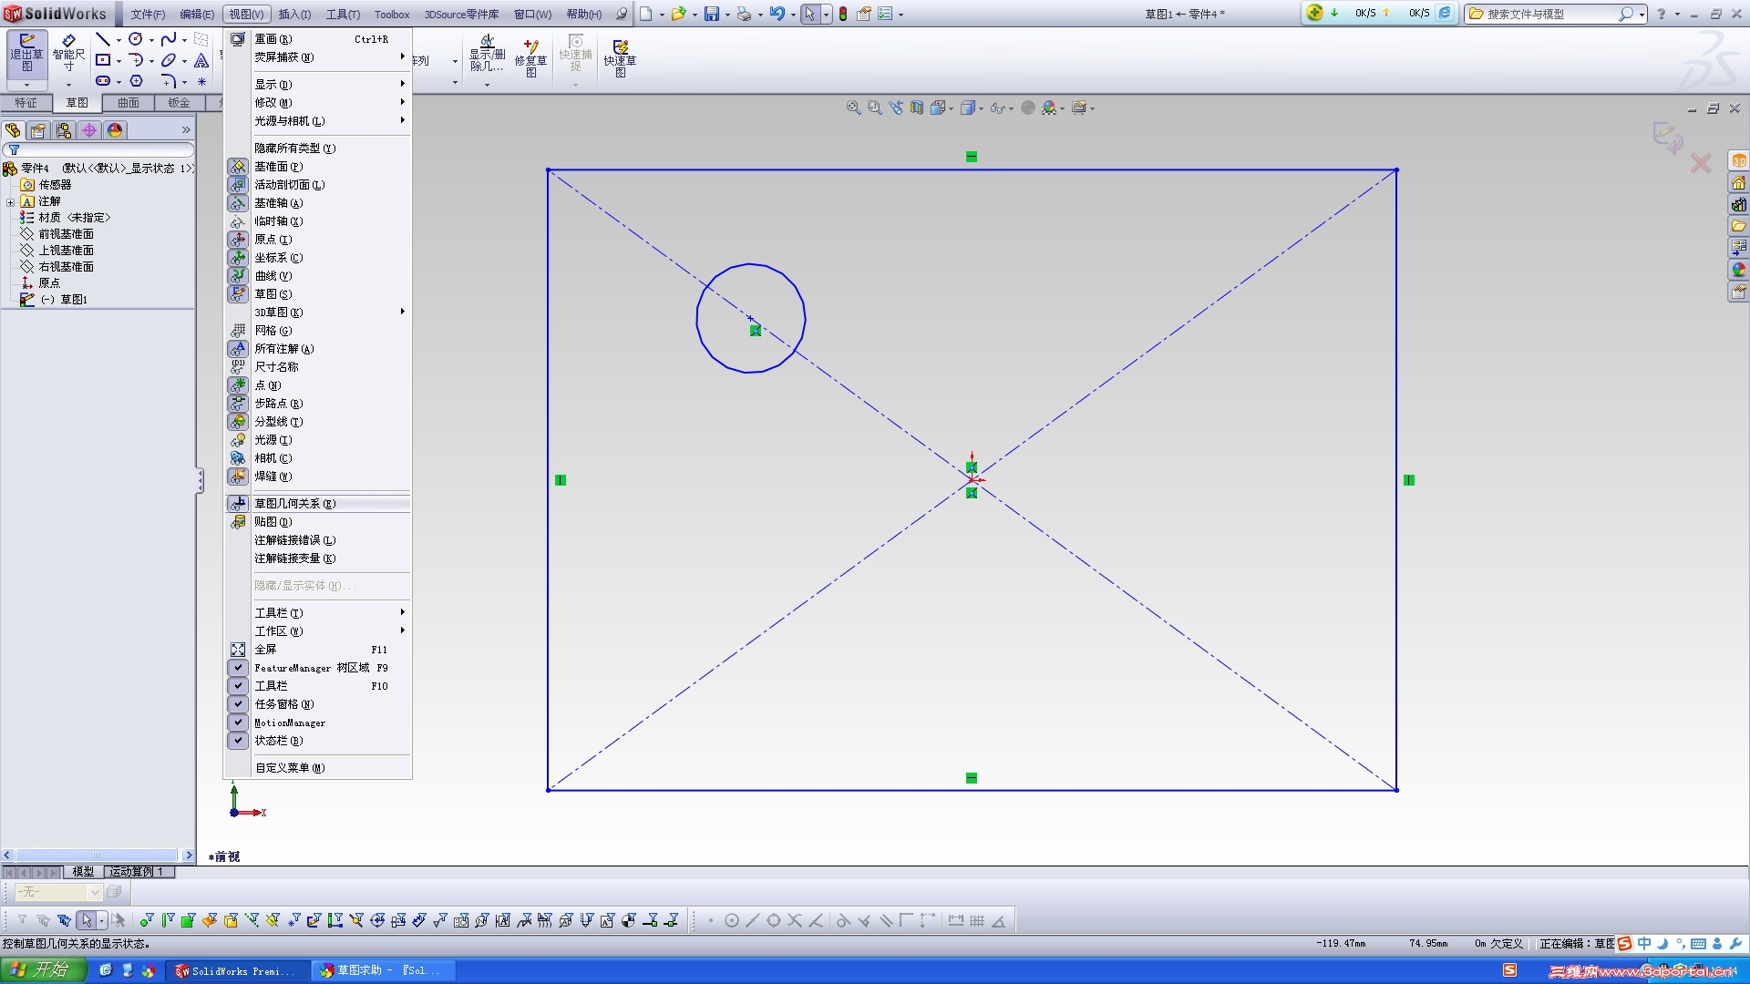Click the Windows 开始 Start button
Image resolution: width=1750 pixels, height=984 pixels.
[x=42, y=970]
